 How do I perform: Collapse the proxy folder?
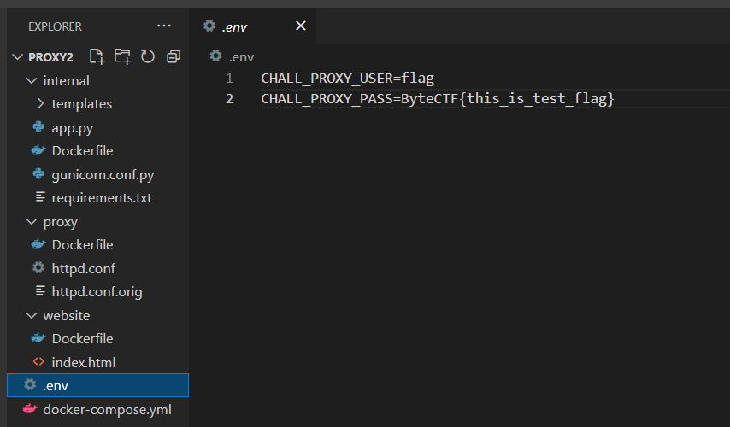[x=32, y=222]
